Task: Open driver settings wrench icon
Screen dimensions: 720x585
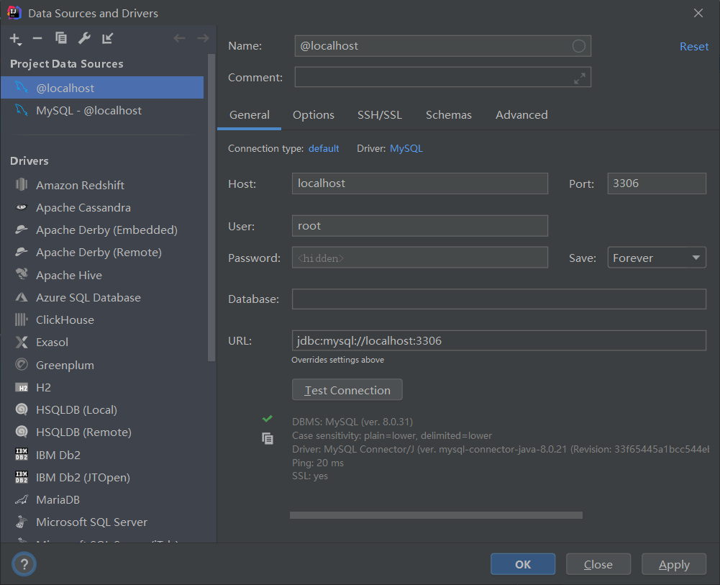Action: 84,38
